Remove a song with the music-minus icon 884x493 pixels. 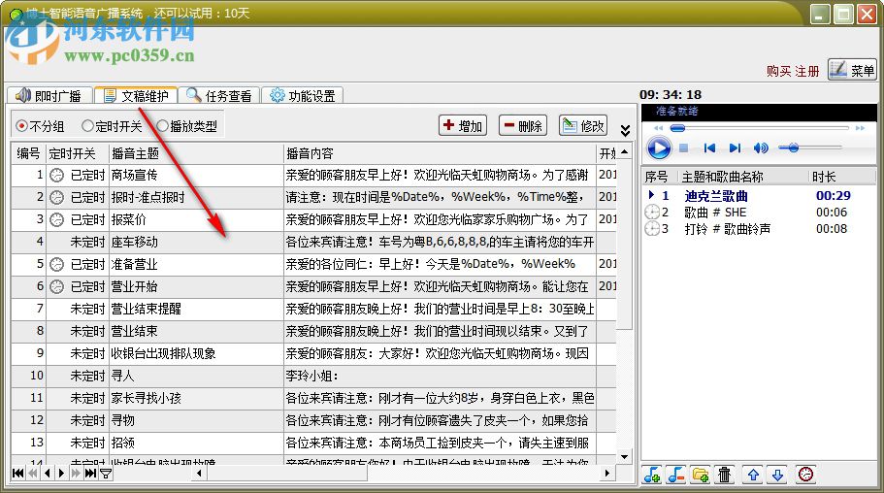coord(676,475)
